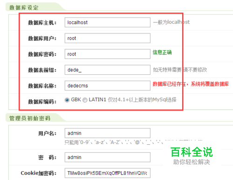
Task: Click the 数据库编码 label
Action: click(x=42, y=102)
